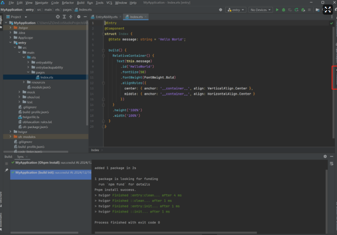The height and width of the screenshot is (235, 337).
Task: Expand the .hvigor folder
Action: (x=10, y=28)
